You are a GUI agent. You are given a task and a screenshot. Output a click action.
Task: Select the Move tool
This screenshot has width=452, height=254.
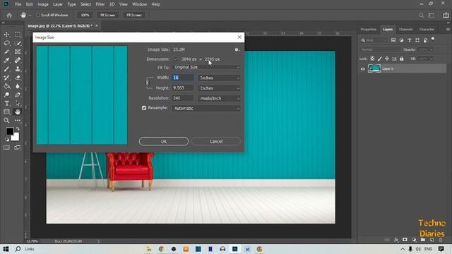[6, 35]
